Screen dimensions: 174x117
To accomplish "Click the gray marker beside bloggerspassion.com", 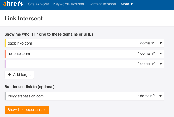I will tap(5, 96).
